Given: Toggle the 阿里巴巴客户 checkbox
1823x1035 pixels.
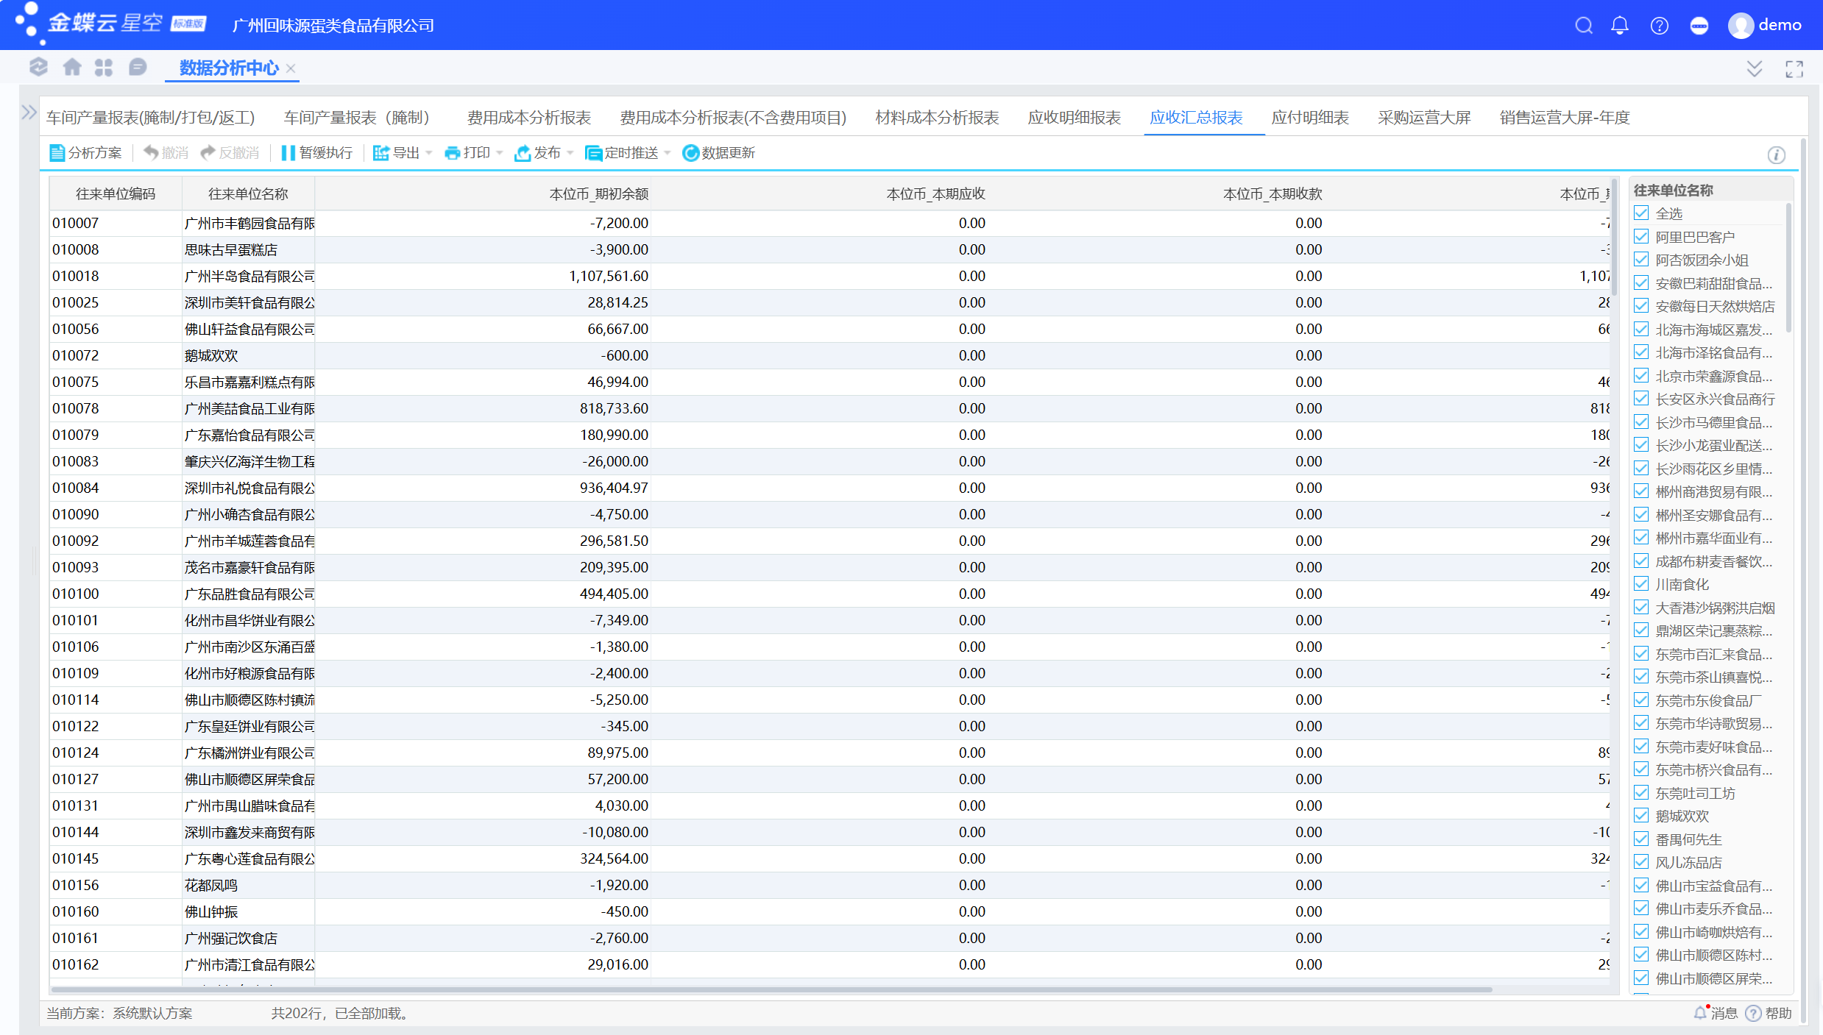Looking at the screenshot, I should (1641, 237).
